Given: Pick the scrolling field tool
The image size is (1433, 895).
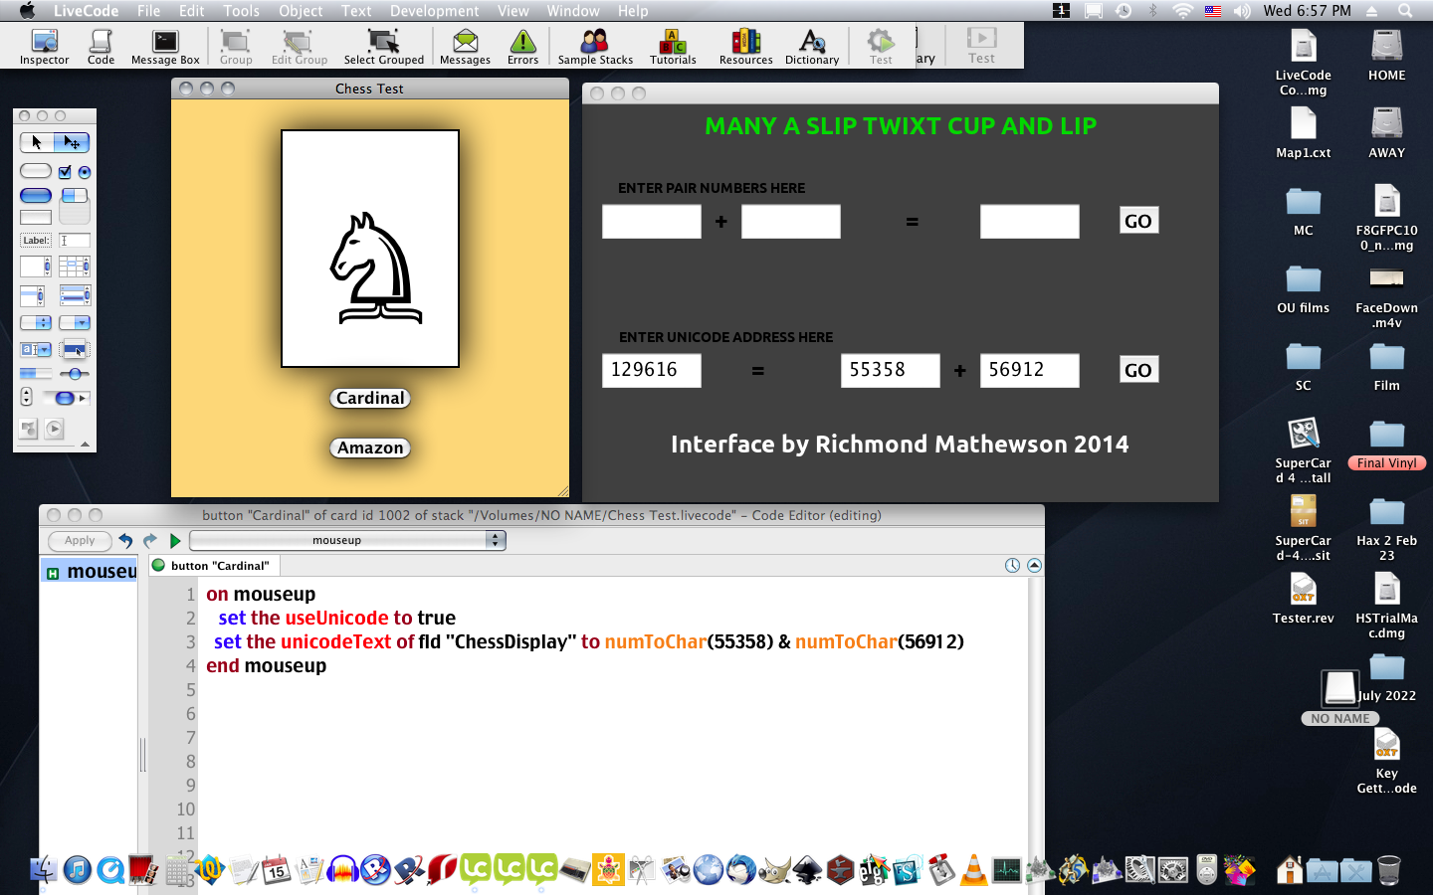Looking at the screenshot, I should (x=36, y=267).
